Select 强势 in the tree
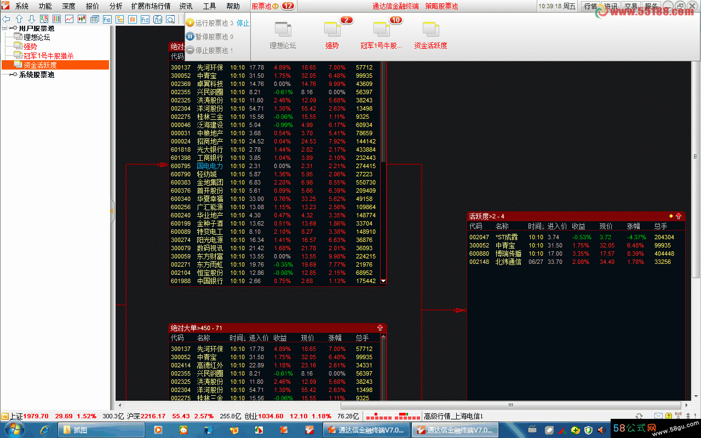The image size is (701, 438). (x=30, y=47)
